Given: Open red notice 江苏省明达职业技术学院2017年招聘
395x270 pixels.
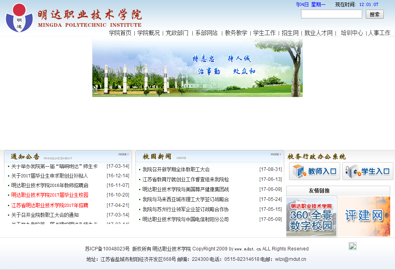Looking at the screenshot, I should [x=50, y=205].
